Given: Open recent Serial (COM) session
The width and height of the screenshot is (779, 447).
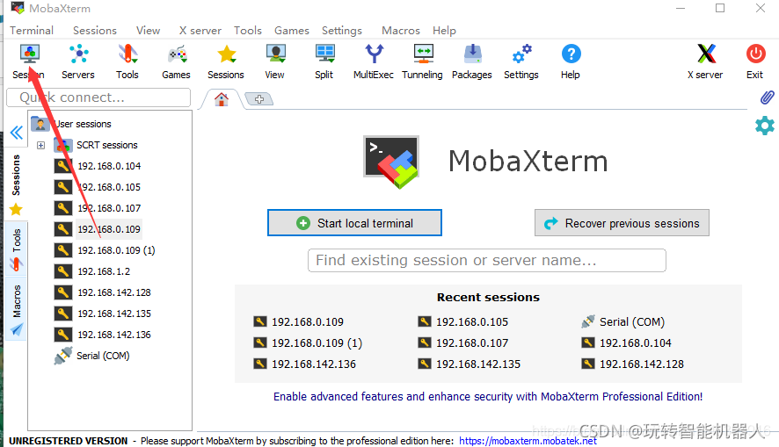Looking at the screenshot, I should pos(623,322).
